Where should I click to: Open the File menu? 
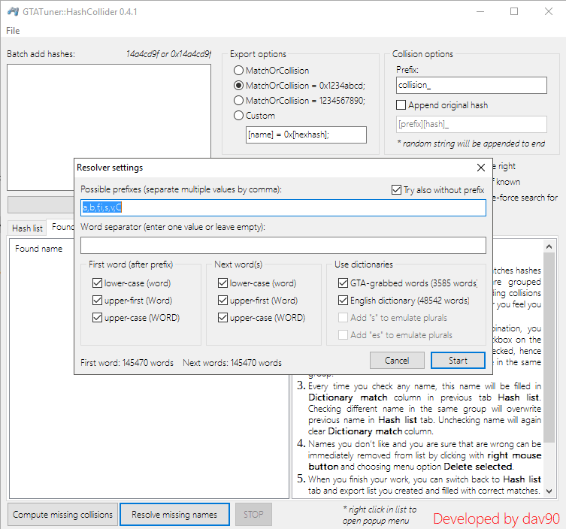[13, 31]
